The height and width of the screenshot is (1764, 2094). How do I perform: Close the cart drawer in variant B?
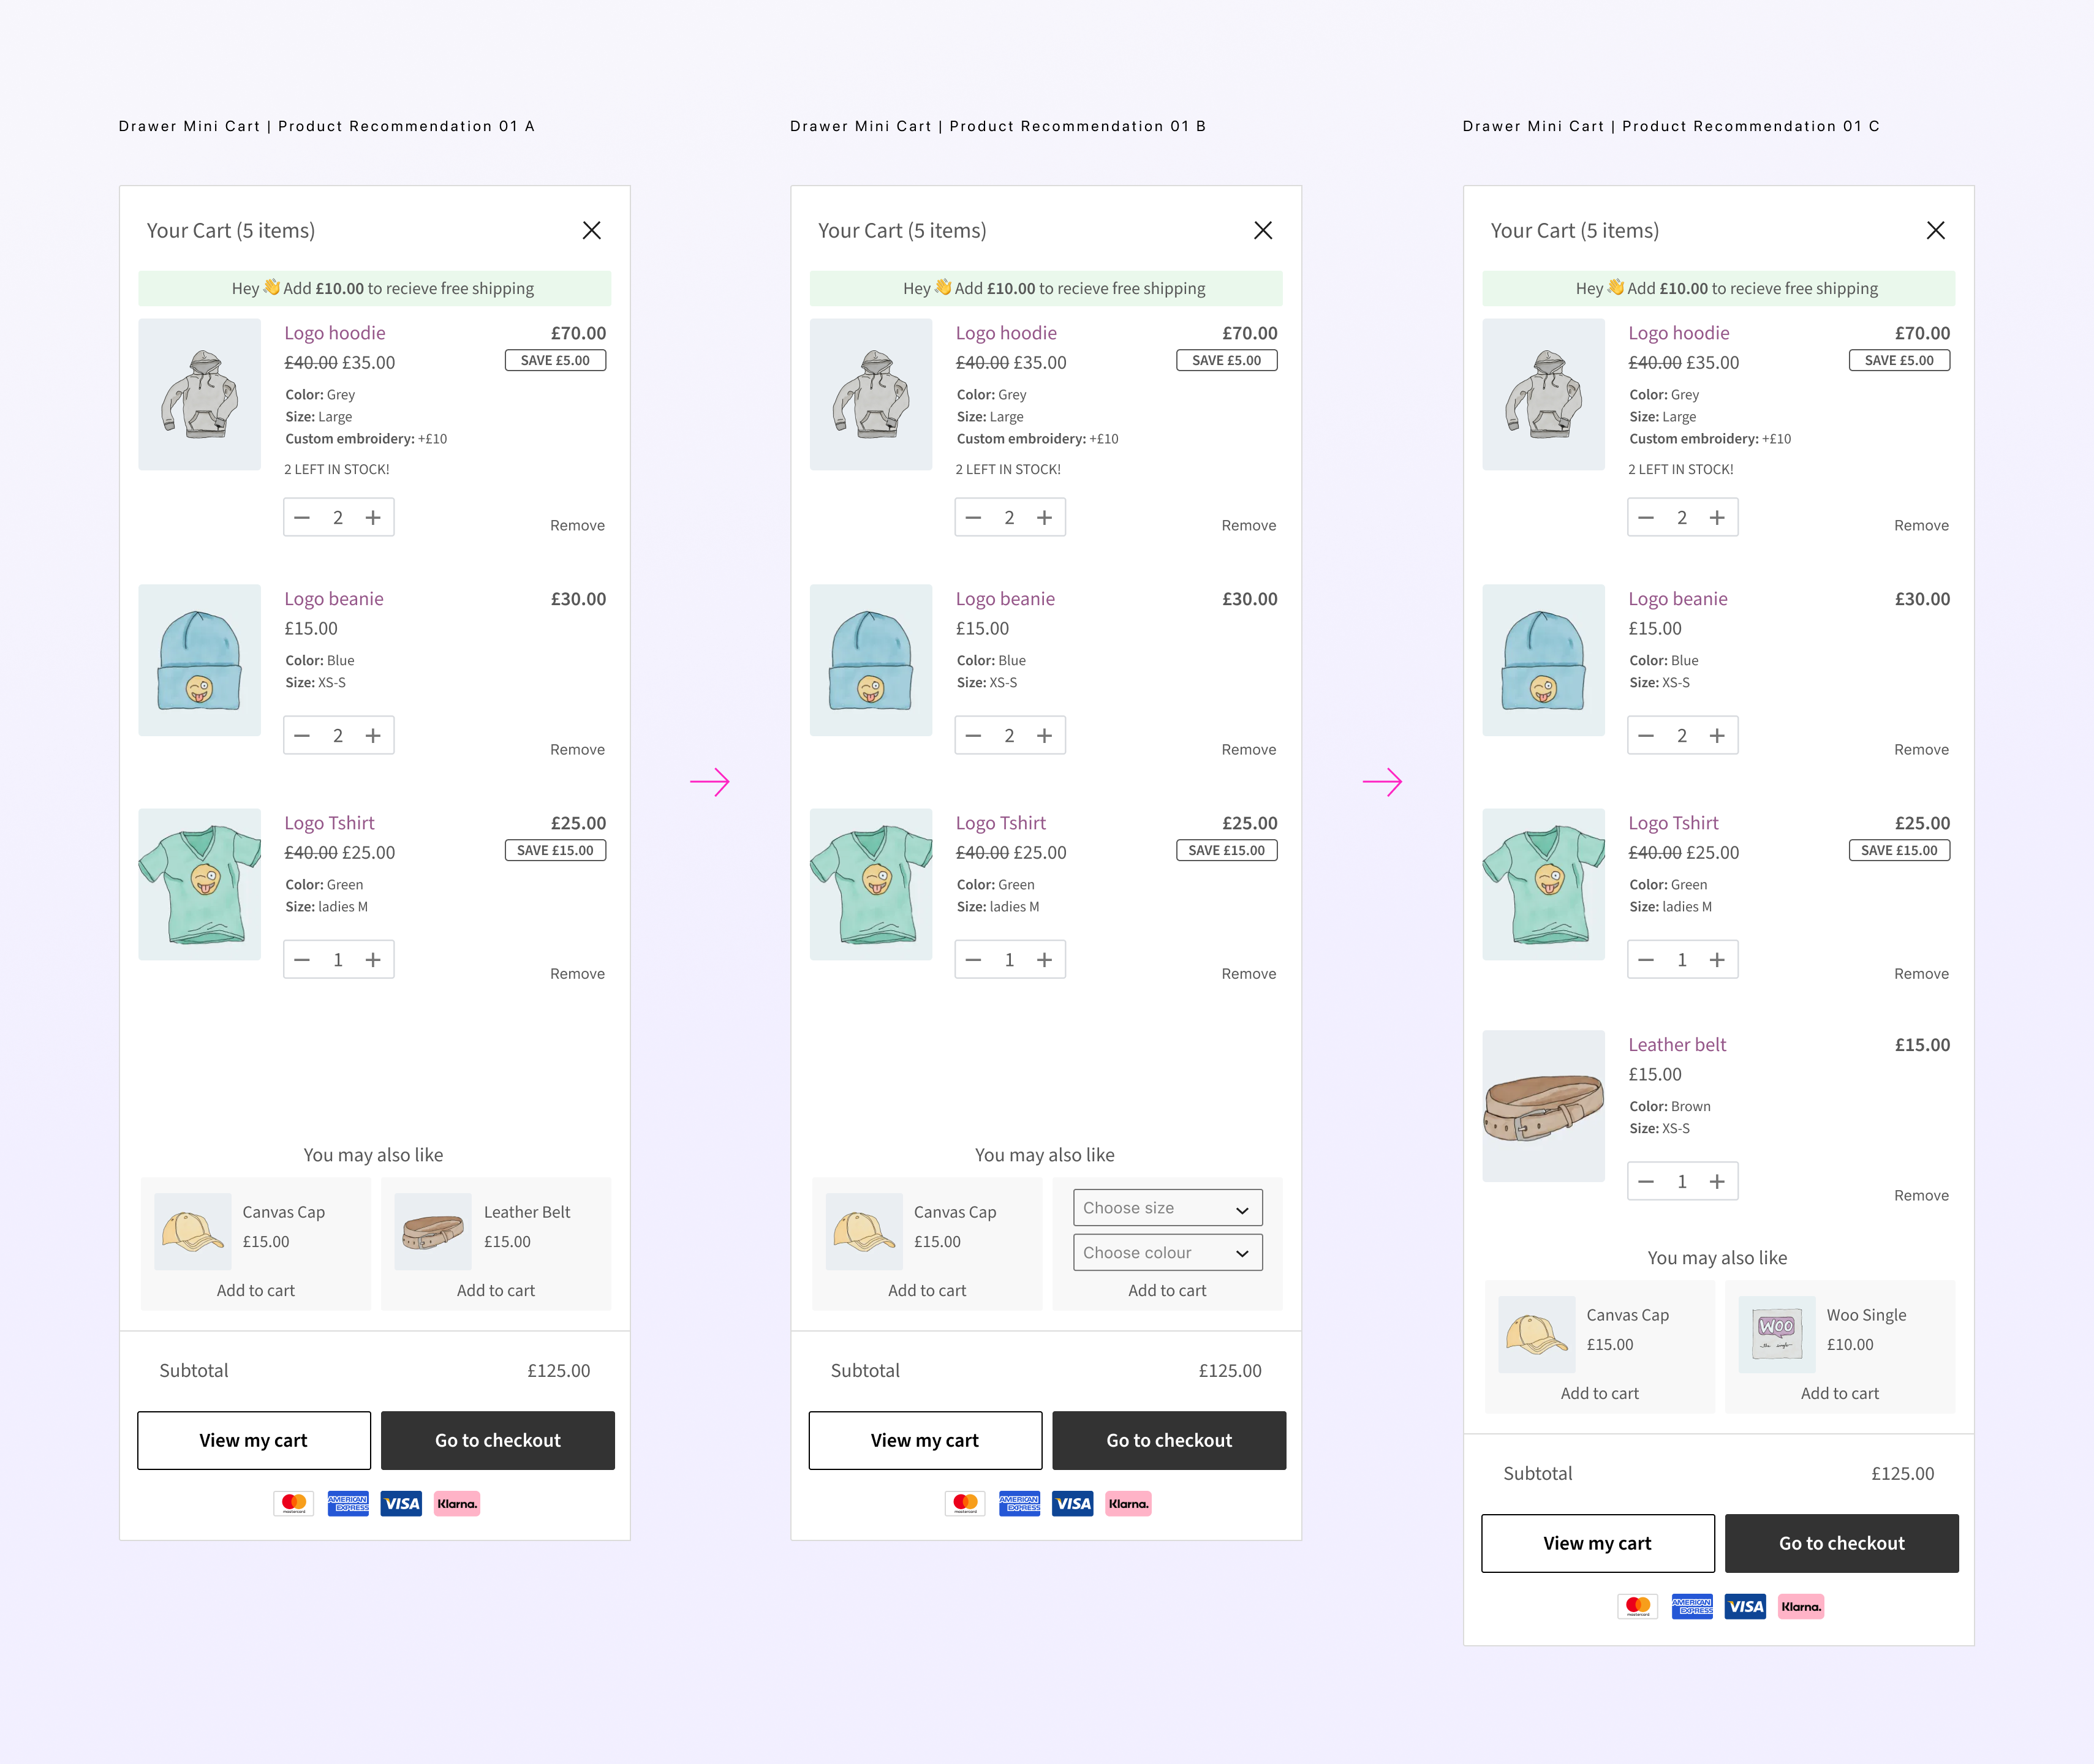click(1263, 230)
